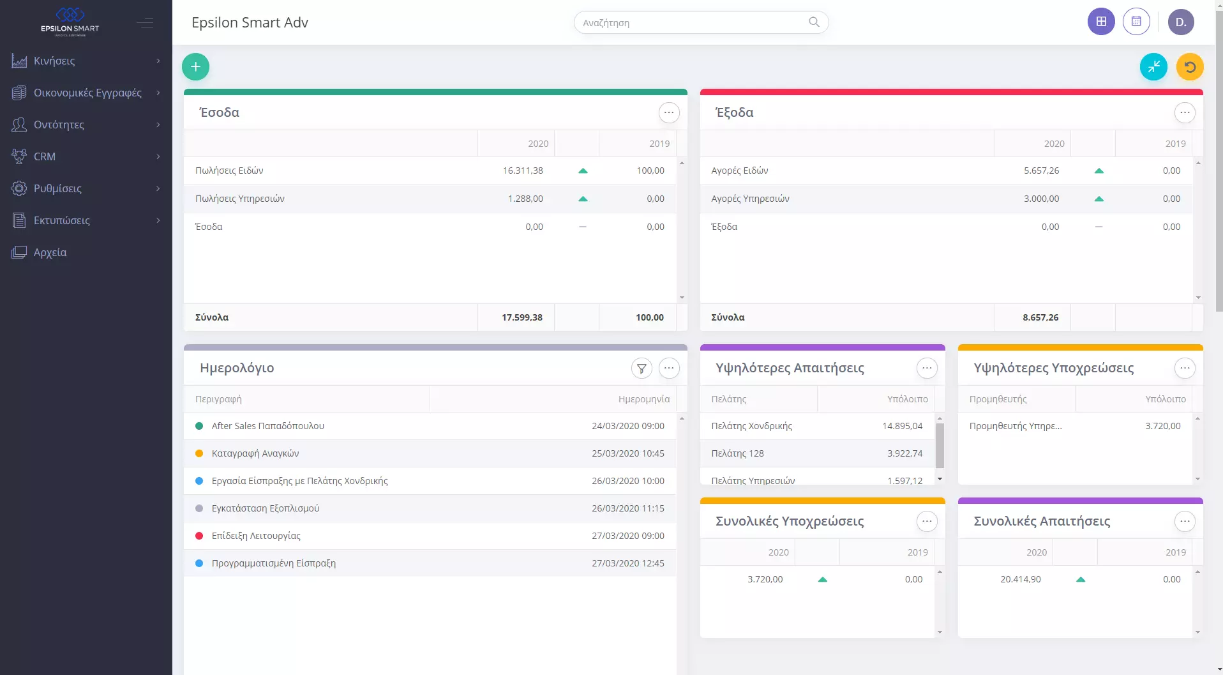
Task: Click the cyan collapse widgets icon
Action: [x=1153, y=66]
